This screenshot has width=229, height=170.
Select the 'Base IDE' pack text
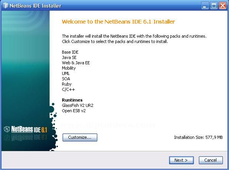coord(70,52)
